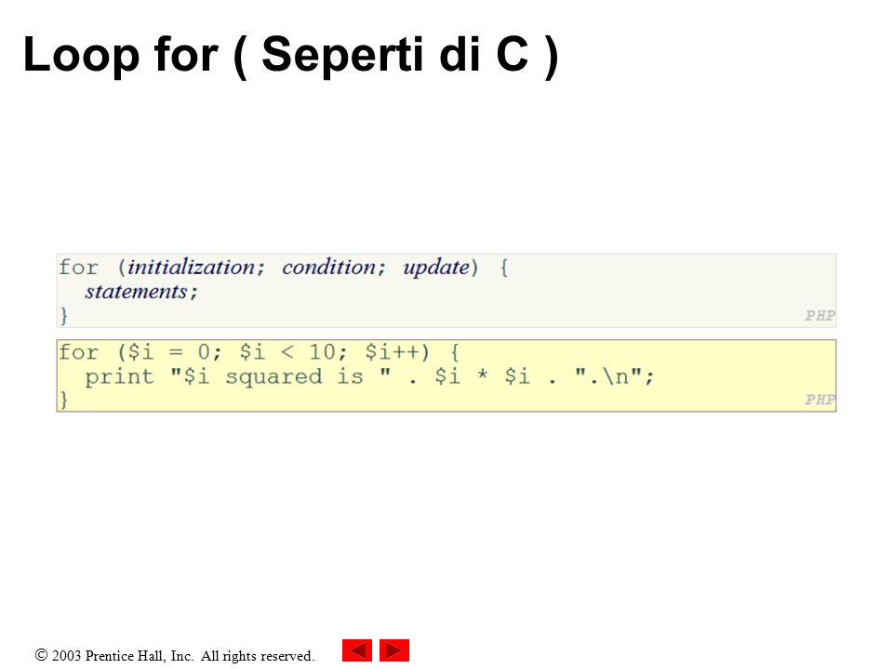The width and height of the screenshot is (893, 669).
Task: Click the PHP label in the yellow example box
Action: point(820,400)
